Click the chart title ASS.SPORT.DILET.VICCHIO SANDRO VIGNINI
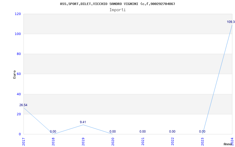The width and height of the screenshot is (235, 147). [117, 4]
